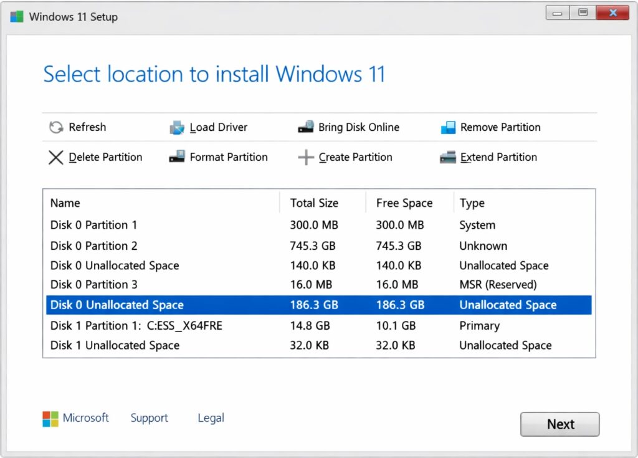Select the Extend Partition label
Screen dimensions: 638x458
coord(498,157)
